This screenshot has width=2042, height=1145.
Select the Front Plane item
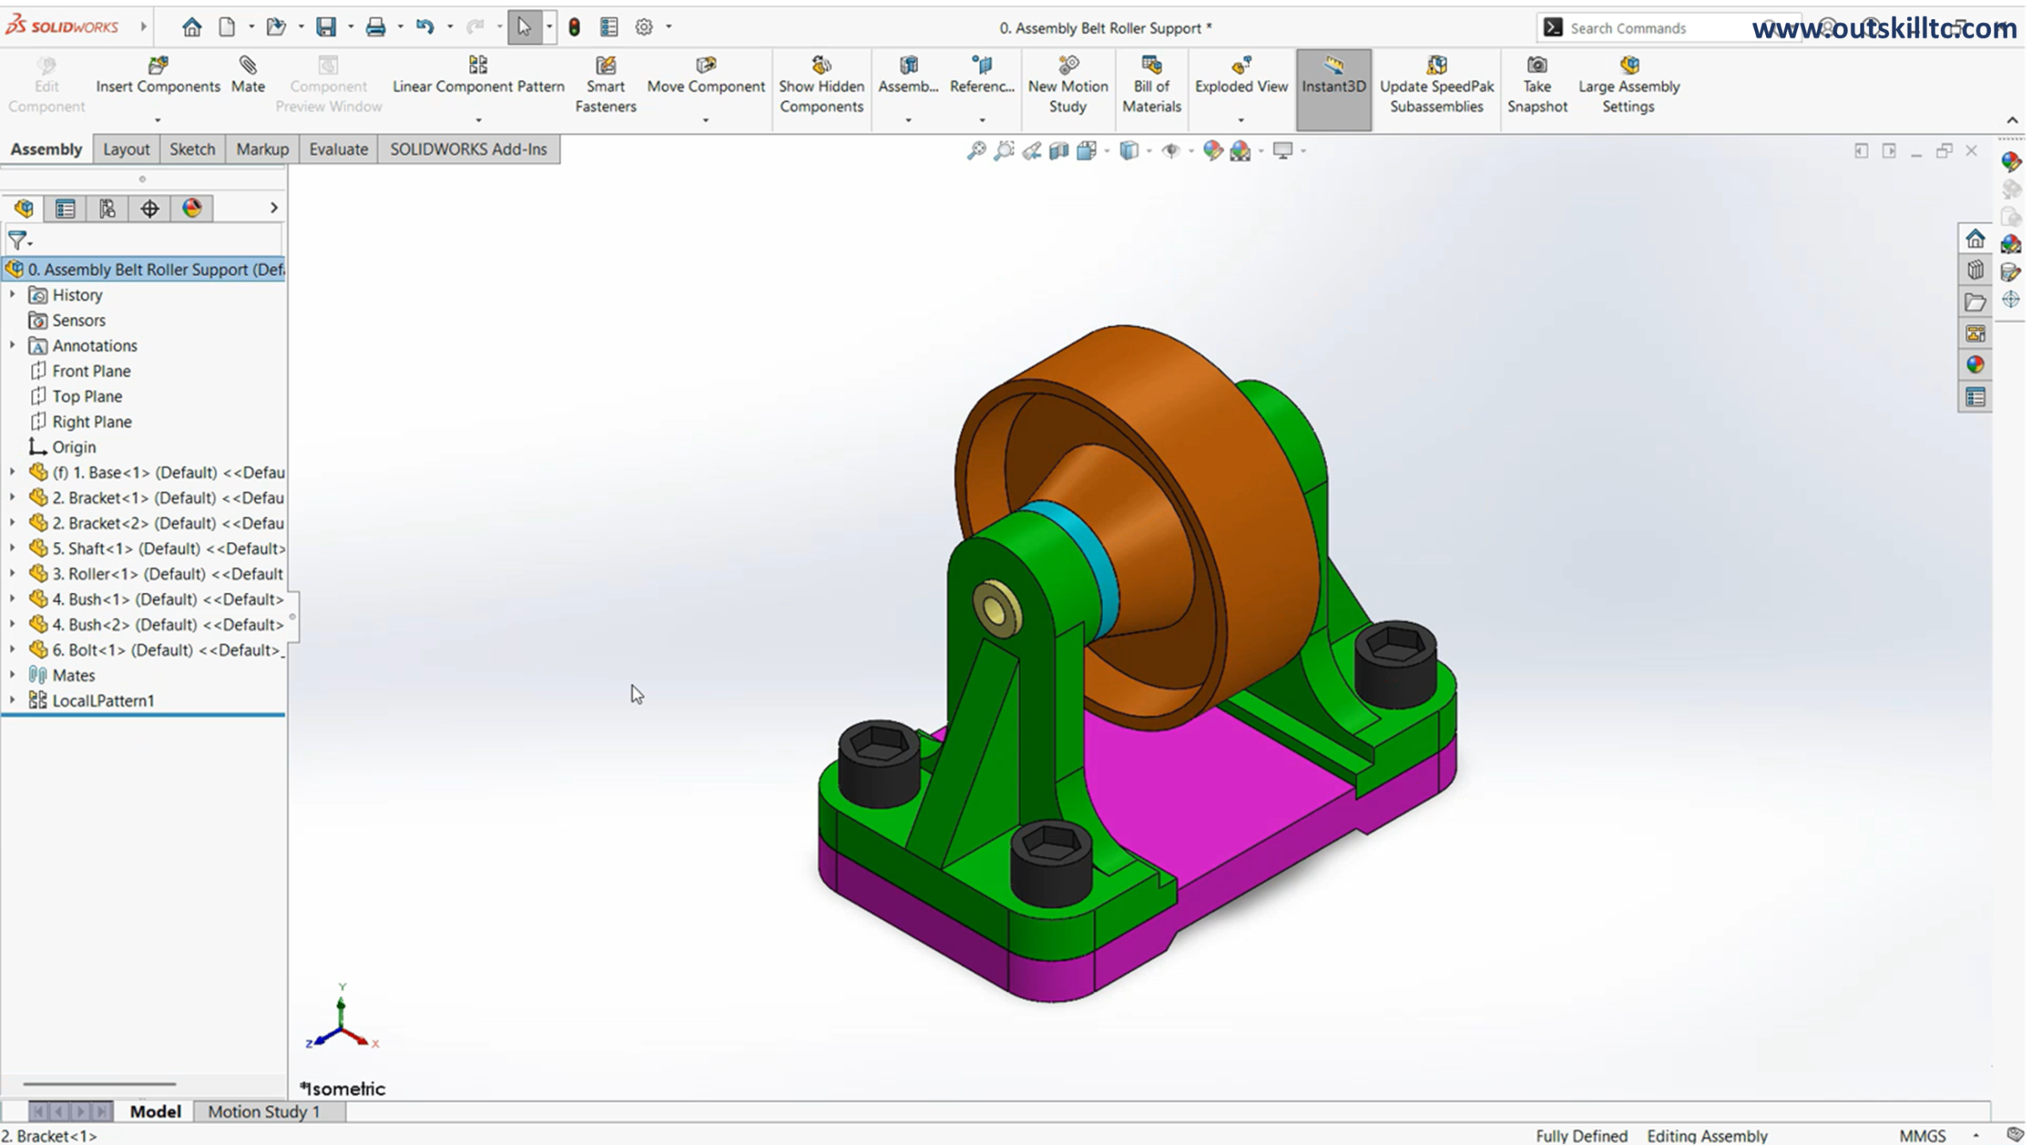(x=80, y=371)
